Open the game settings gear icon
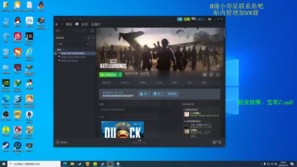The image size is (297, 167). [205, 75]
